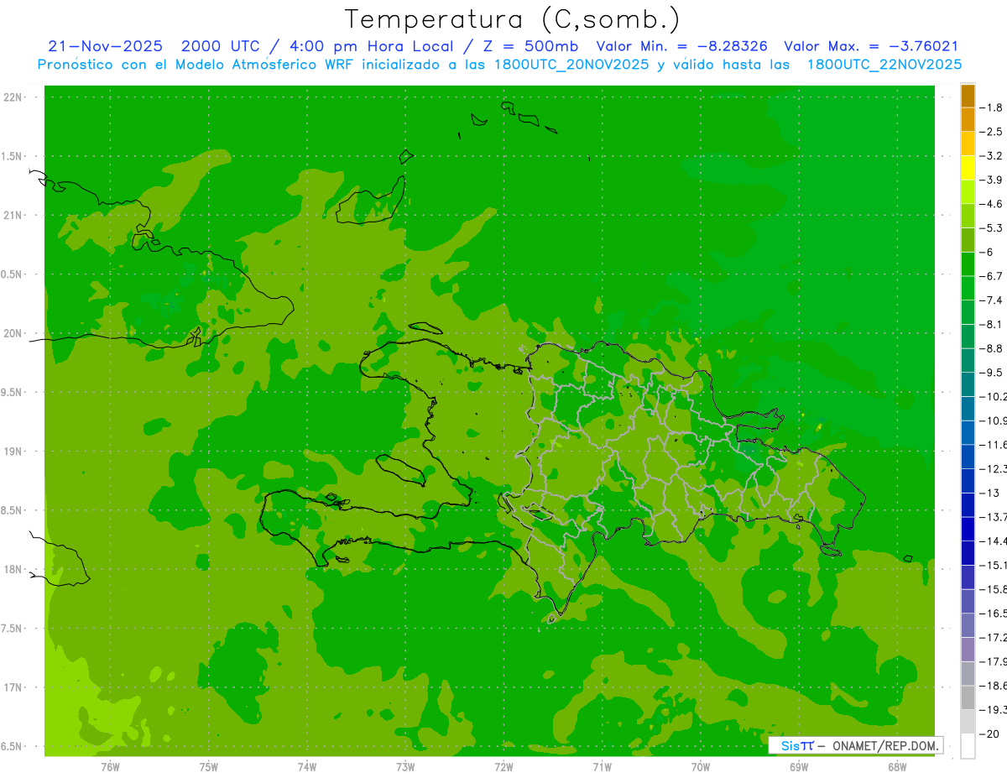The image size is (1007, 778).
Task: Click the "-9.5" legend value
Action: [991, 373]
